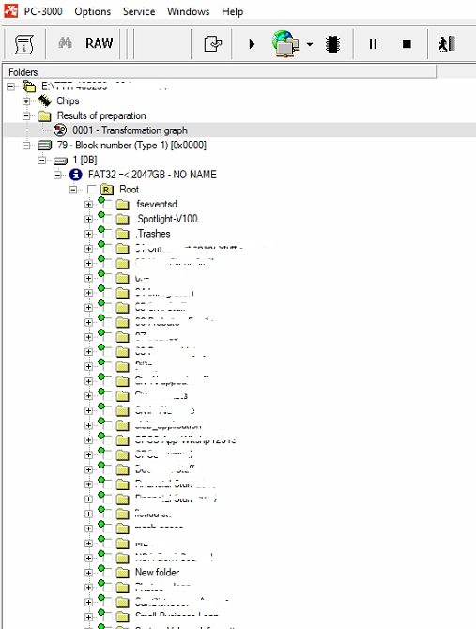The width and height of the screenshot is (476, 629).
Task: Tick the Root folder checkbox
Action: [91, 190]
